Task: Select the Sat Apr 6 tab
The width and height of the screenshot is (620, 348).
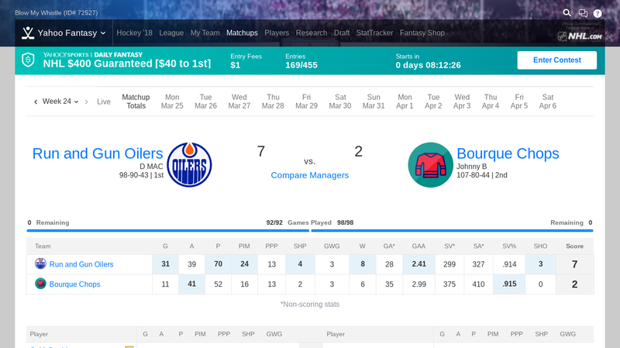Action: (x=548, y=102)
